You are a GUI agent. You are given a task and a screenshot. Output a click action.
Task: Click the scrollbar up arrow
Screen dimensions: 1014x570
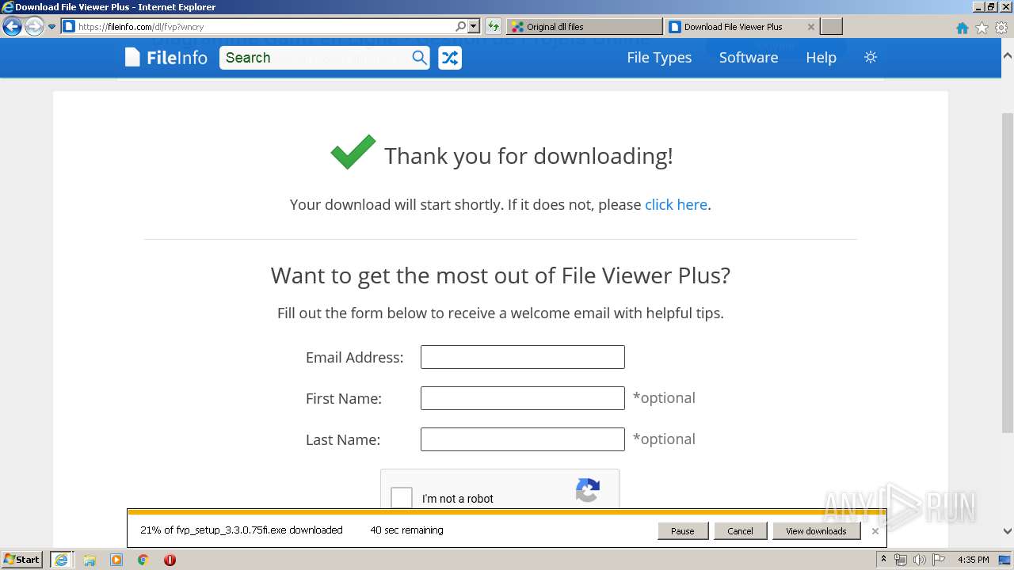click(1008, 56)
